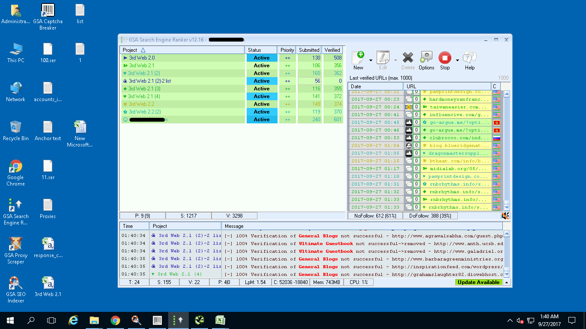Click the LpM: 1.54 status cell
Viewport: 586px width, 329px height.
[x=255, y=282]
